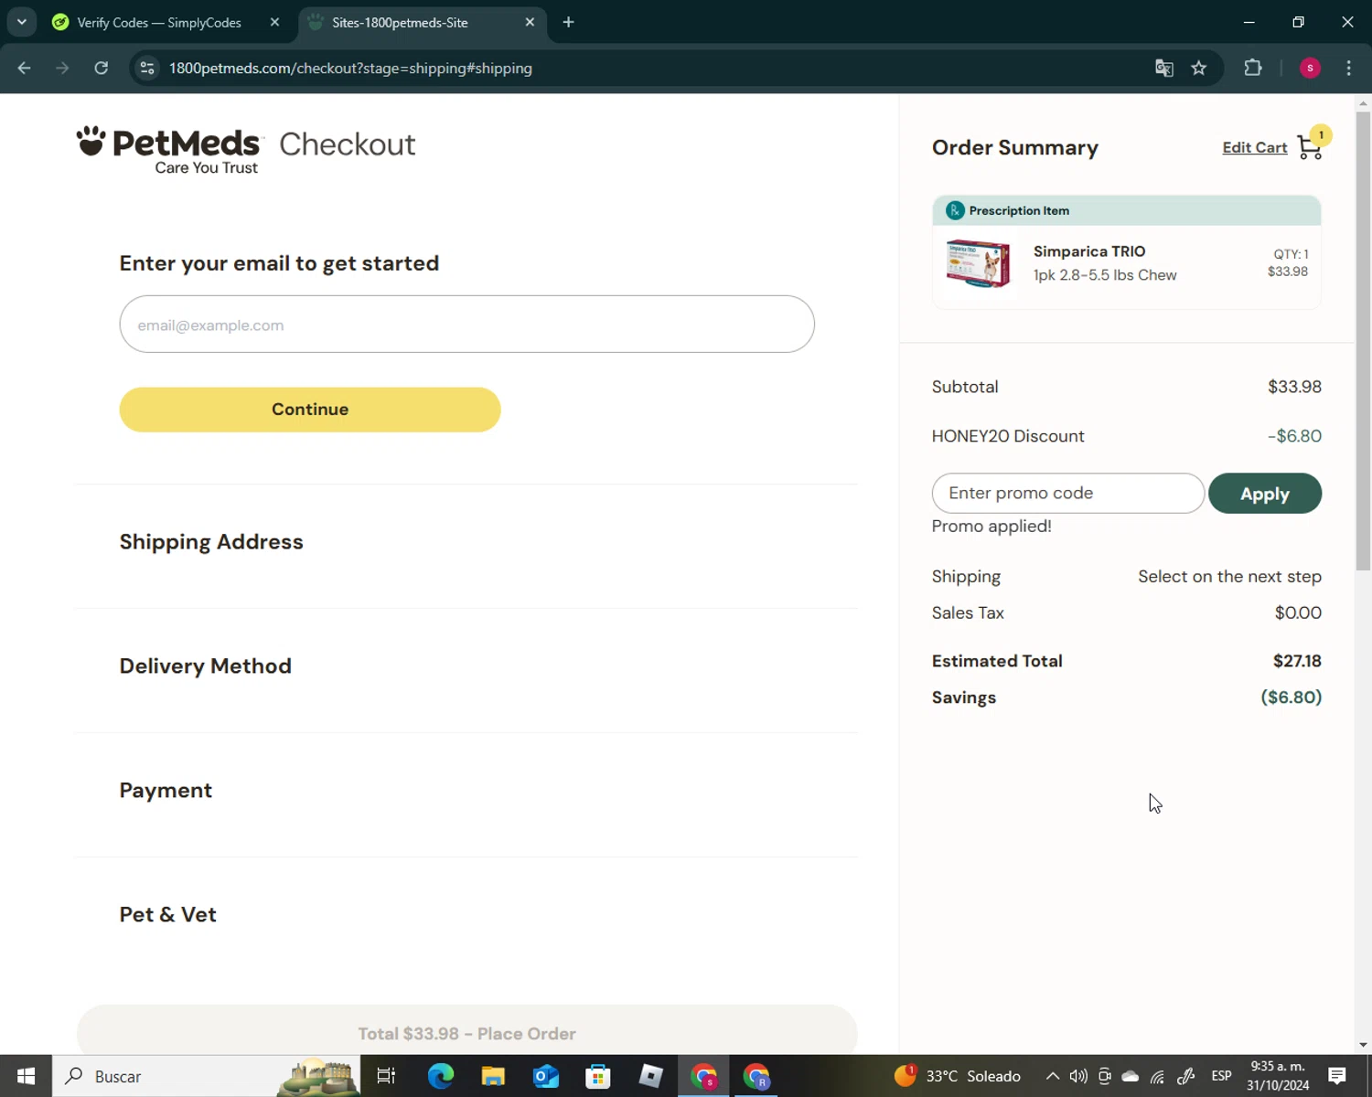This screenshot has width=1372, height=1097.
Task: Open a new browser tab
Action: tap(568, 22)
